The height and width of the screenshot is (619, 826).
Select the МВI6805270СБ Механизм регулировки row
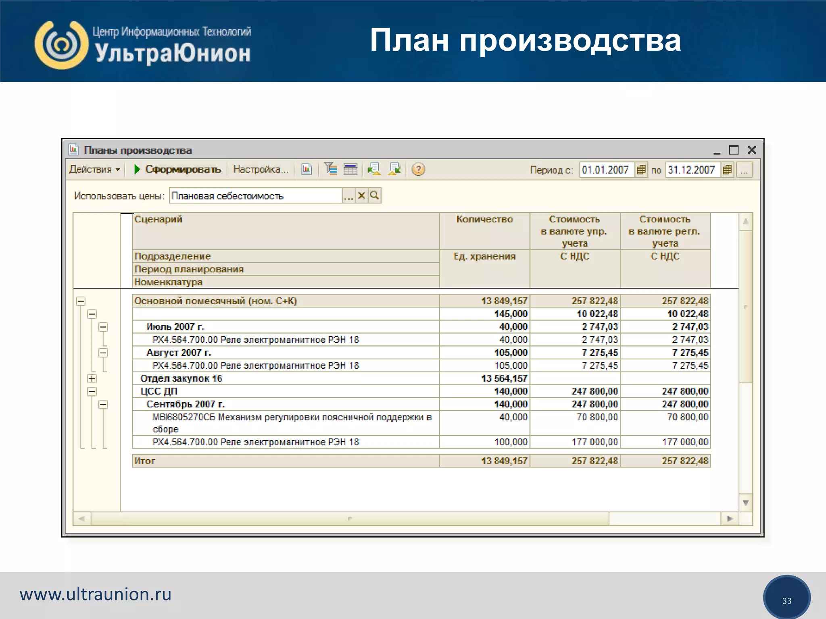(x=421, y=423)
